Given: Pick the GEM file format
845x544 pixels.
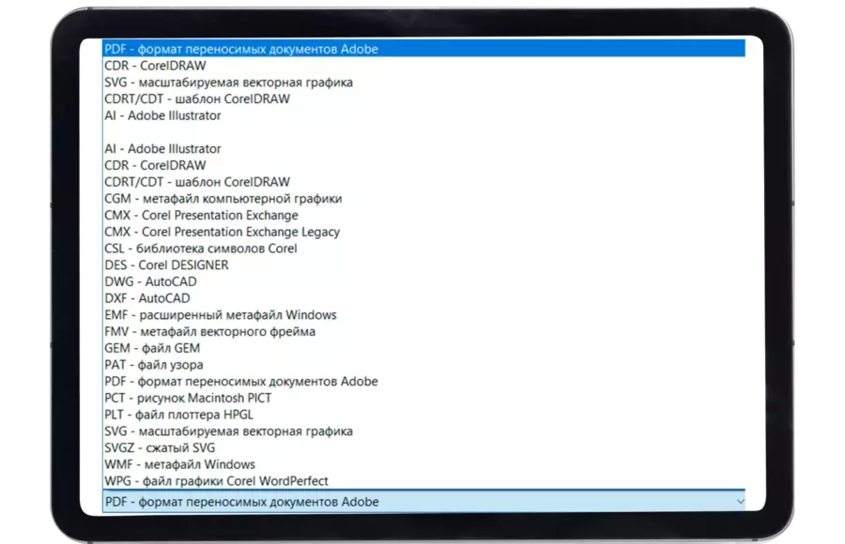Looking at the screenshot, I should pos(152,348).
